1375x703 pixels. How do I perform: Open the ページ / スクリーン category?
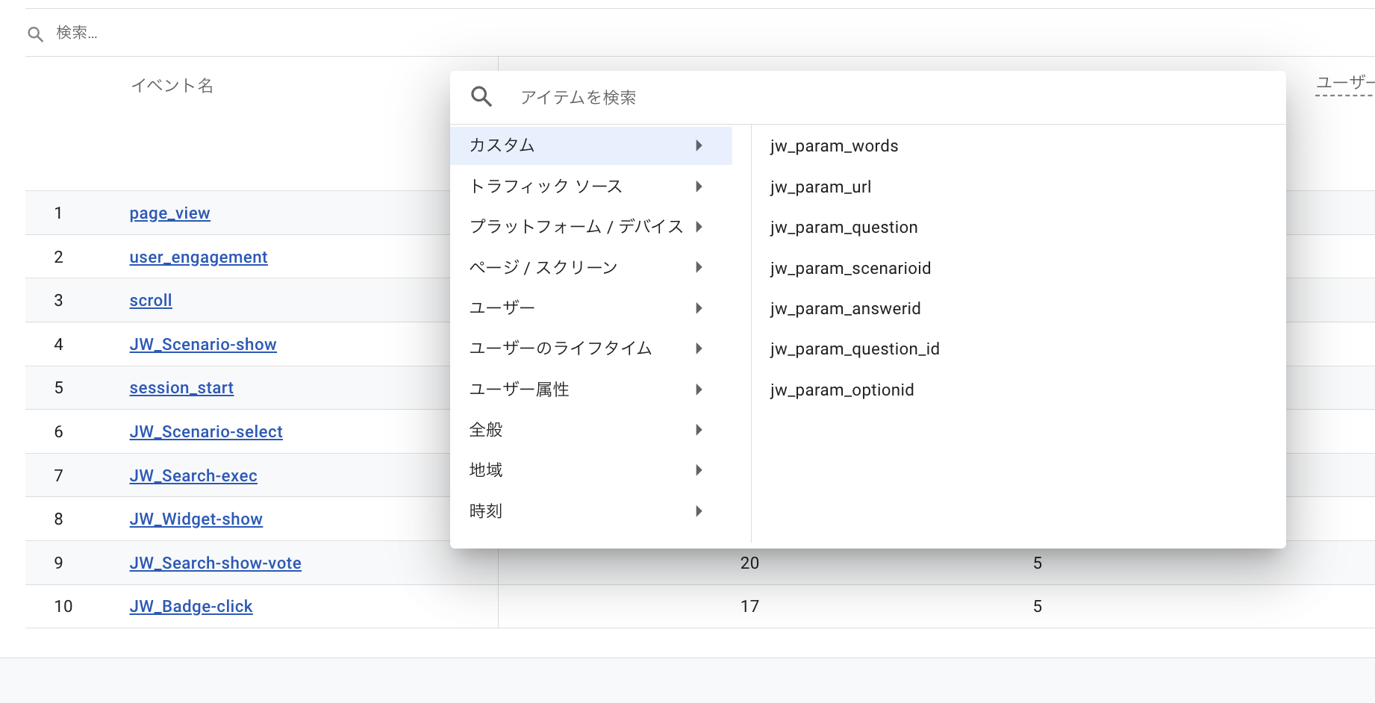[591, 267]
